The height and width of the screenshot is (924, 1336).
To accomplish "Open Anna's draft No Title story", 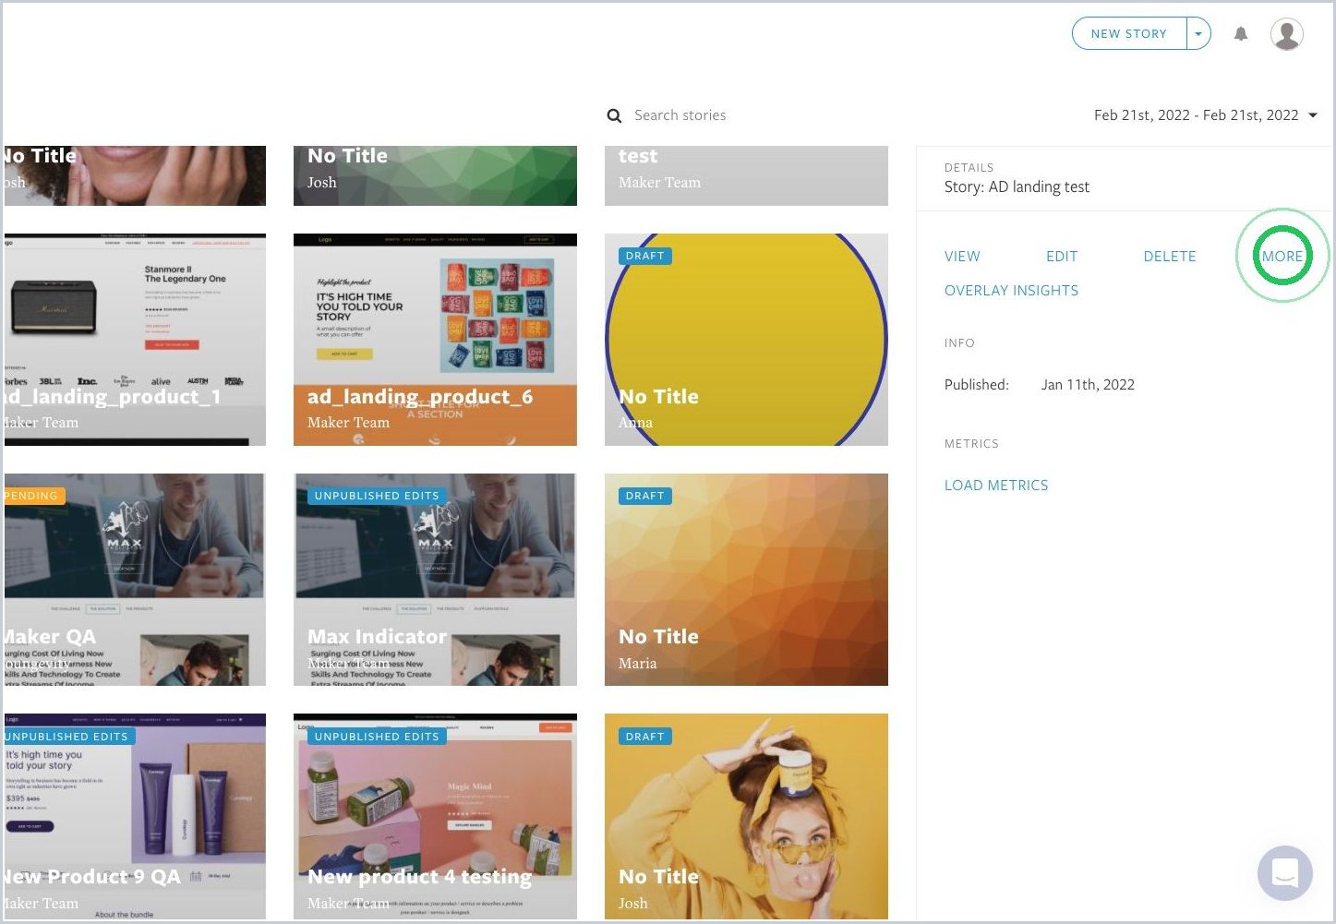I will tap(746, 340).
